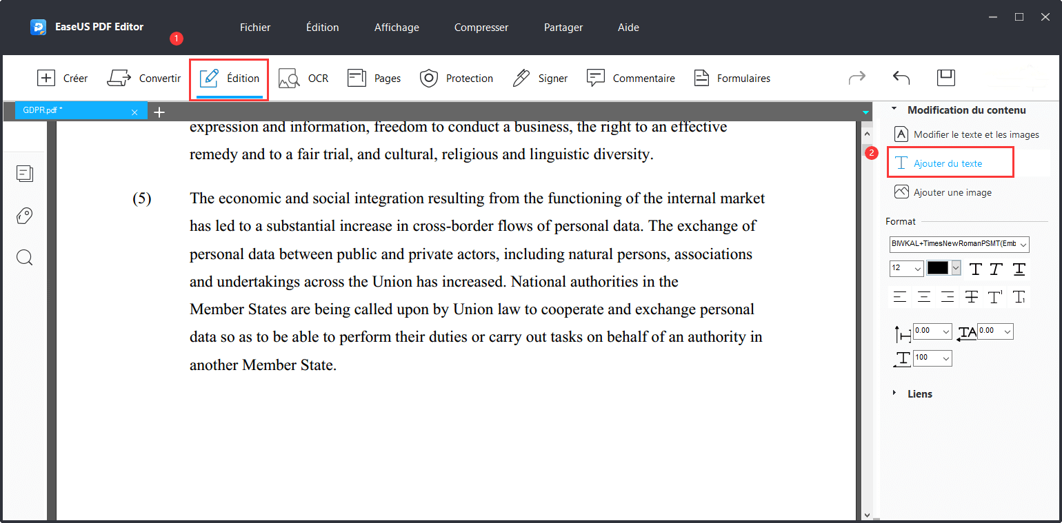Screen dimensions: 1062x523
Task: Open the Commentaire tool
Action: [630, 79]
